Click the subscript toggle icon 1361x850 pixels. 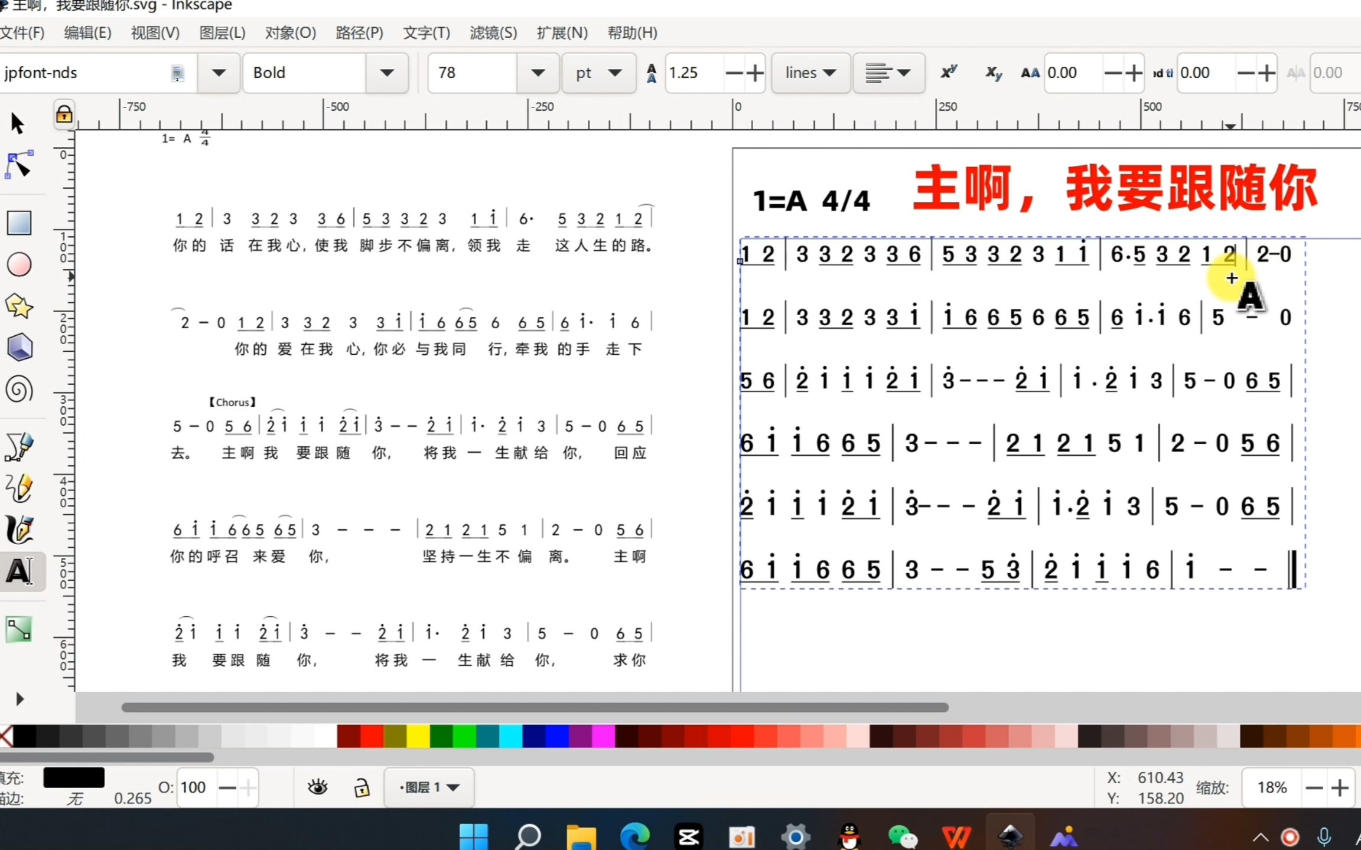[x=993, y=73]
